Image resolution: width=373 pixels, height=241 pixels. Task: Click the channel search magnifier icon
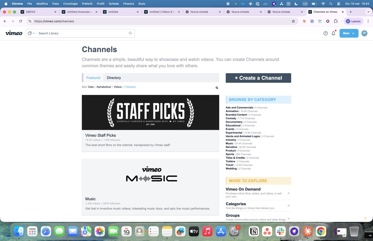pos(217,88)
